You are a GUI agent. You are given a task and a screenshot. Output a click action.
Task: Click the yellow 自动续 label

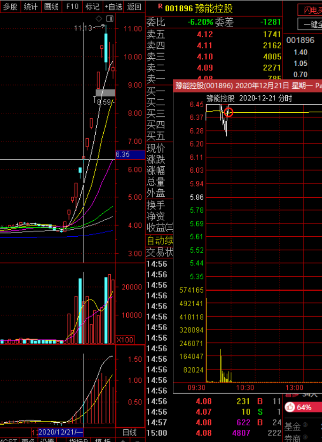tap(160, 240)
